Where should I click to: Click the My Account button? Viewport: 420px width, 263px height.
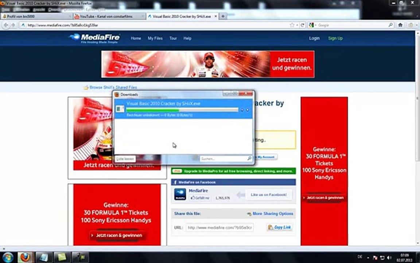265,157
